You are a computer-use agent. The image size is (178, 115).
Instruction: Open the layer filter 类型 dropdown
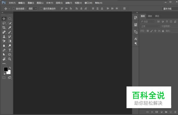tap(147, 21)
